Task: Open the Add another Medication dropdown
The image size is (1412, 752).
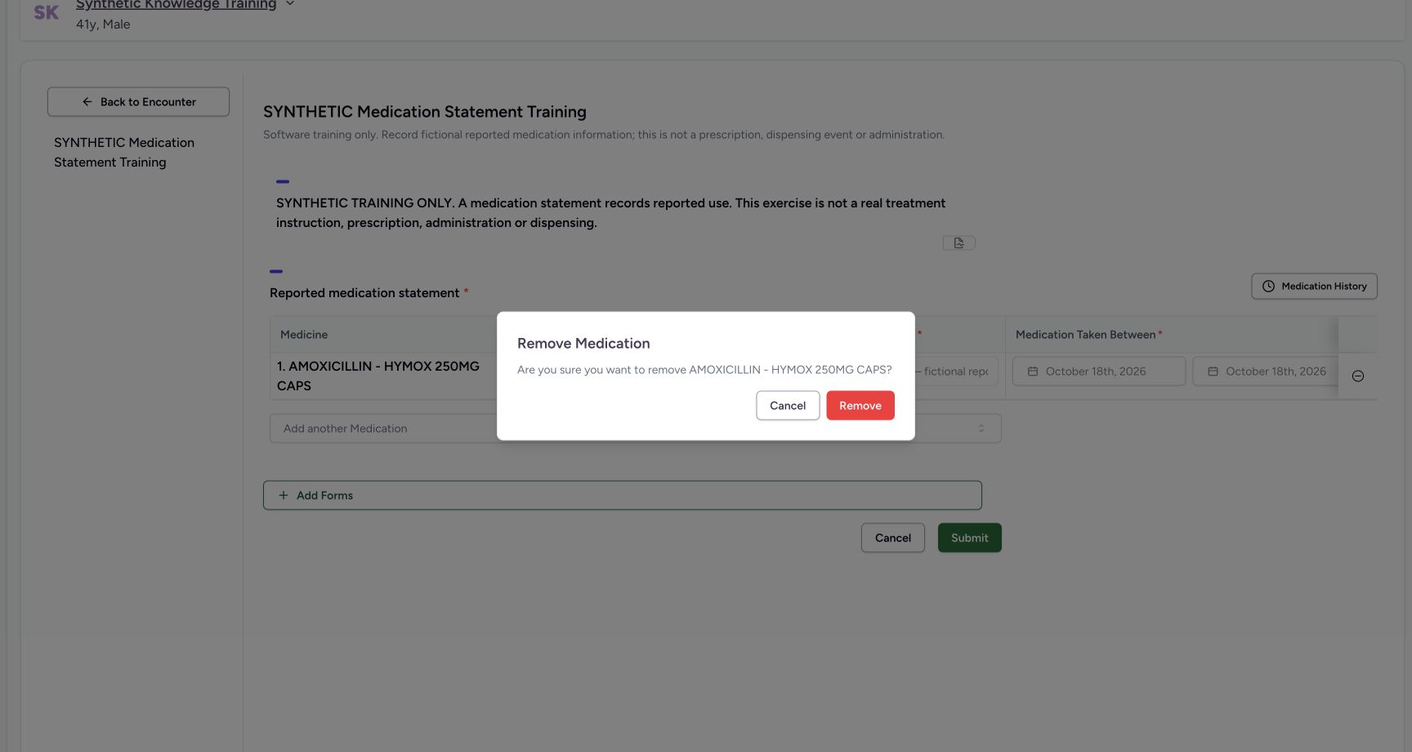Action: 635,429
